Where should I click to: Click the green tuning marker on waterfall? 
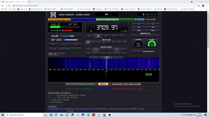pyautogui.click(x=106, y=74)
